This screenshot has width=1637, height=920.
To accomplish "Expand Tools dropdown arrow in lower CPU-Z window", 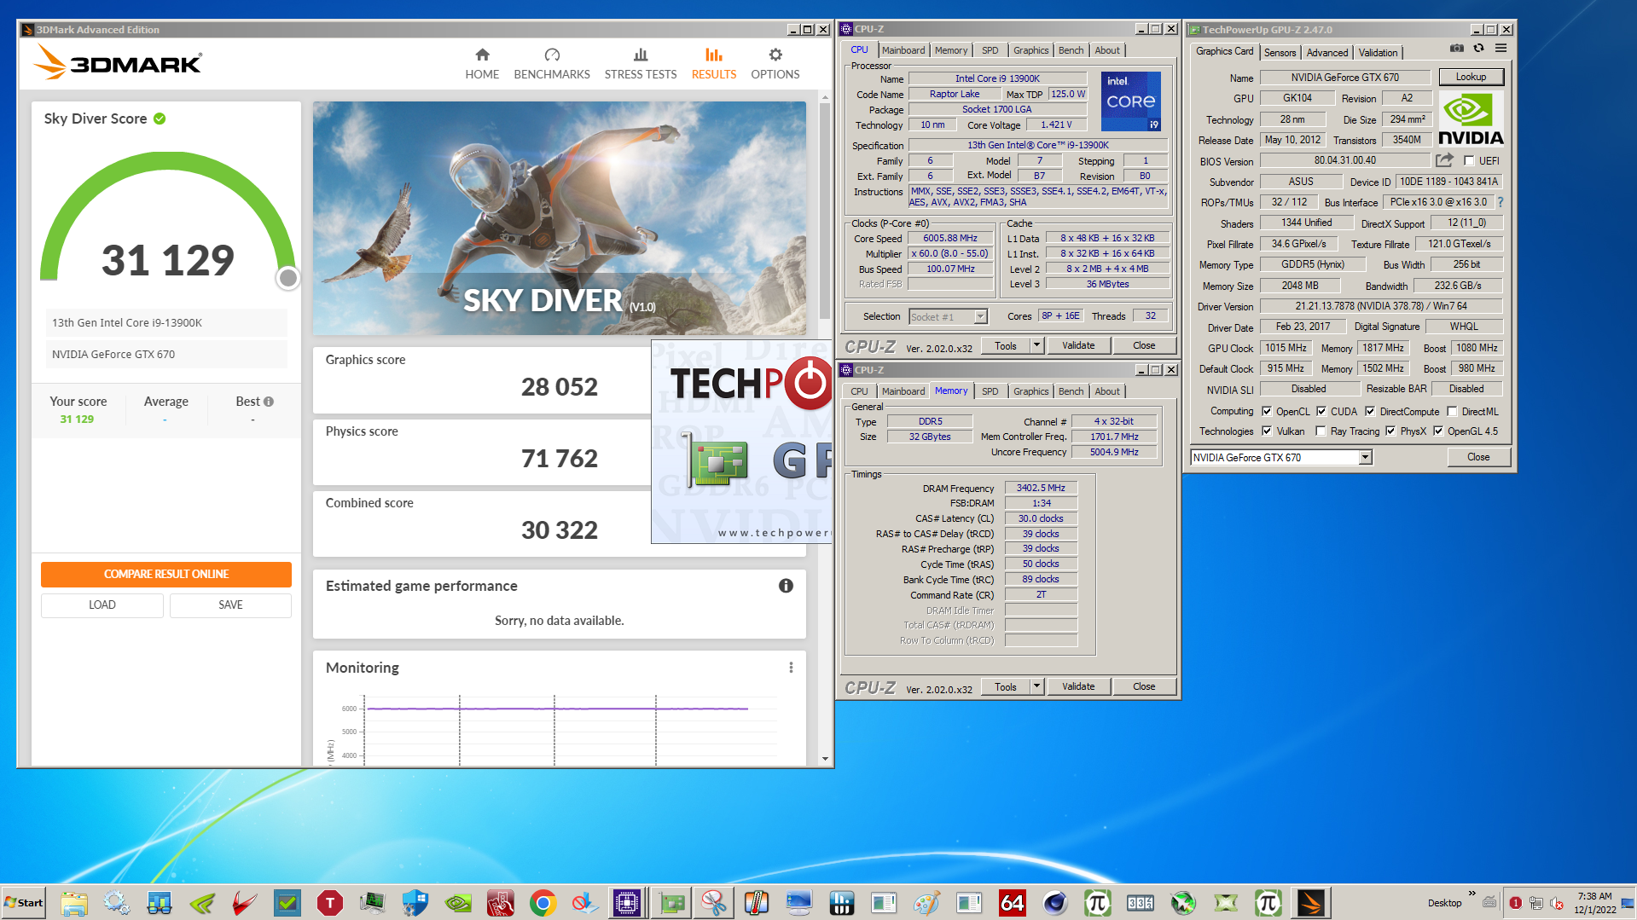I will (1036, 686).
